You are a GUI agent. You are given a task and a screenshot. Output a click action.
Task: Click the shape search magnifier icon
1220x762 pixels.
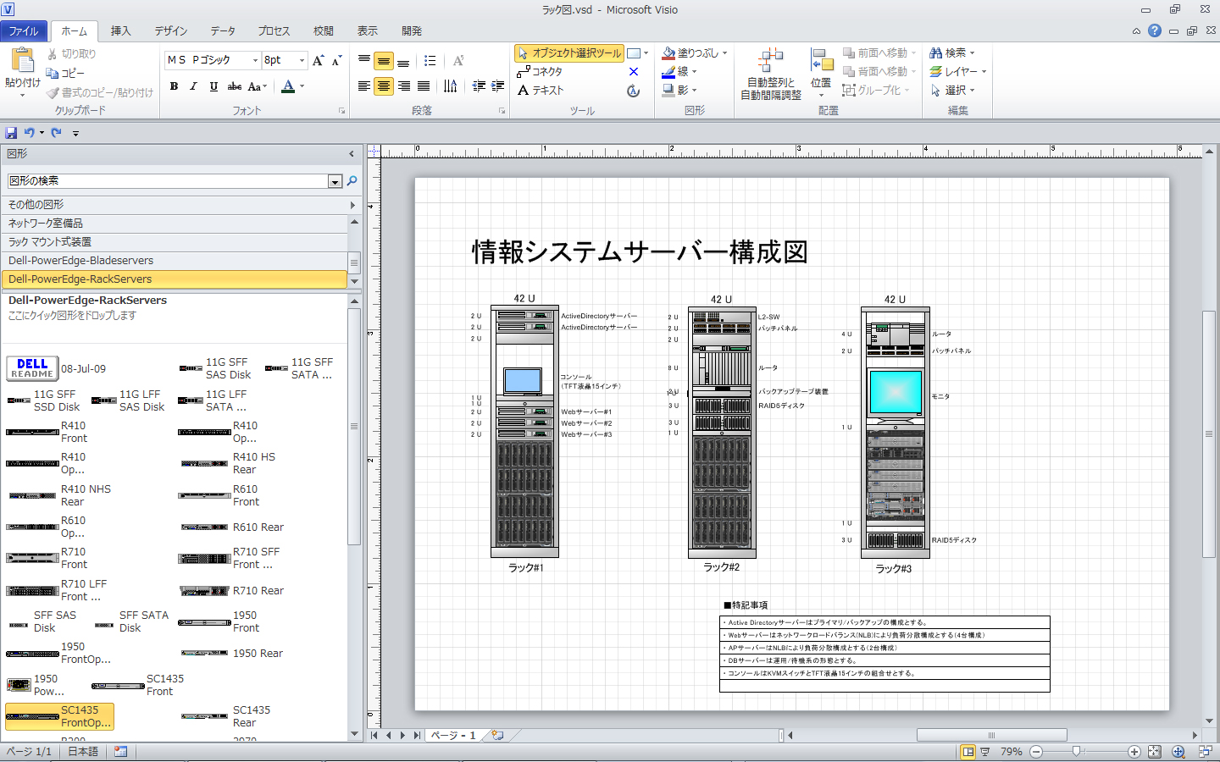pyautogui.click(x=352, y=181)
